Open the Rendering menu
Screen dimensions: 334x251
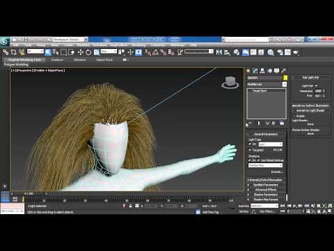pyautogui.click(x=138, y=45)
